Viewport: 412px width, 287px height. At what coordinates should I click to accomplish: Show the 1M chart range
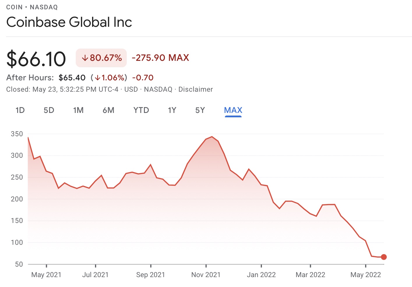78,110
